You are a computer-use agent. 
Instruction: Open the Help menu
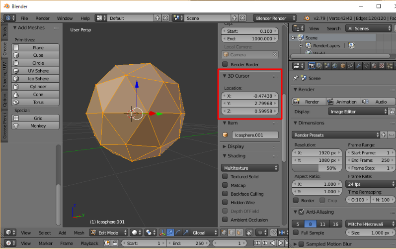point(85,18)
